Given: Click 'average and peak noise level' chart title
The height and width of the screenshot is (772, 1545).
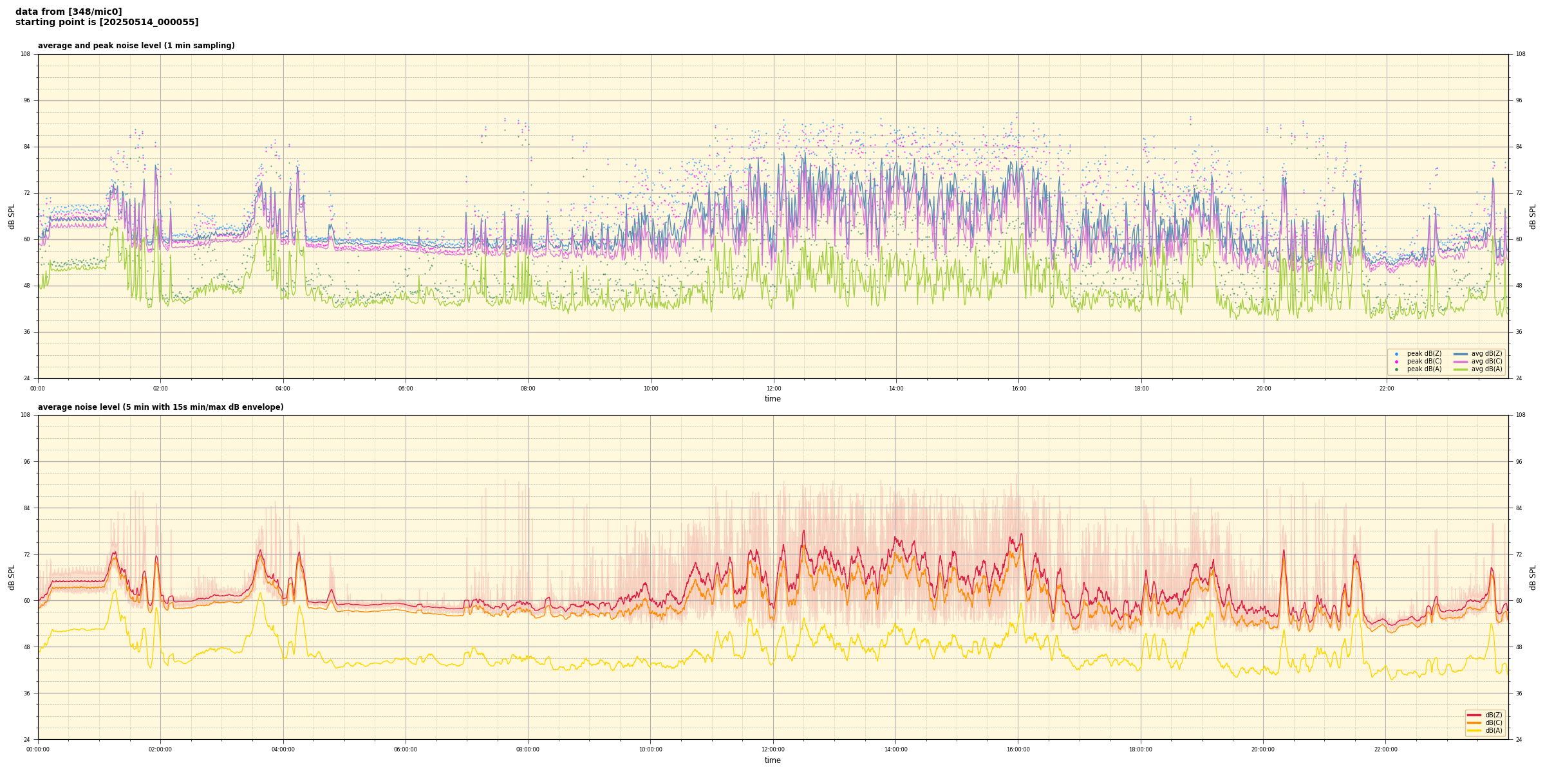Looking at the screenshot, I should point(136,46).
